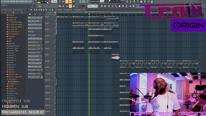The width and height of the screenshot is (206, 116).
Task: Disable the recording countdown button
Action: [x=67, y=2]
